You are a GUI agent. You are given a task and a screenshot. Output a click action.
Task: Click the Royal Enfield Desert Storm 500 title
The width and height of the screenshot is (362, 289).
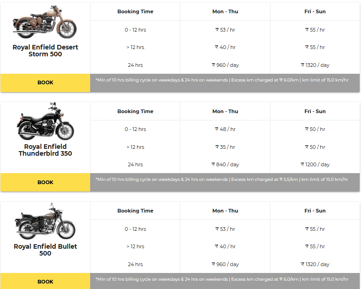coord(45,51)
